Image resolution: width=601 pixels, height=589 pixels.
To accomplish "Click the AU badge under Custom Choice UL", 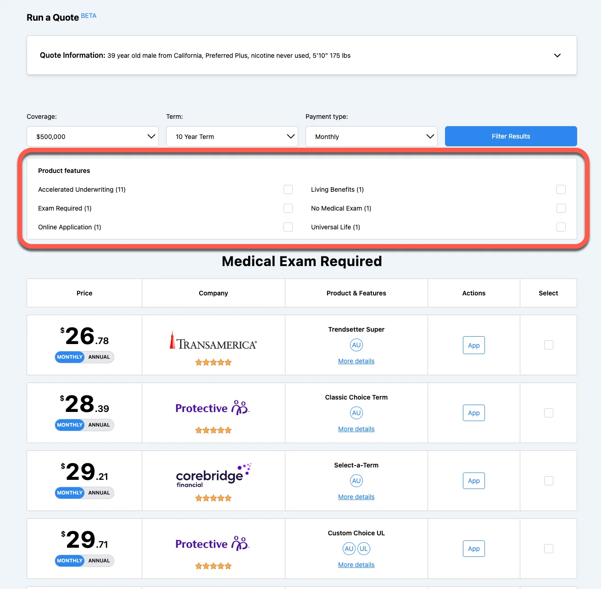I will (x=349, y=549).
